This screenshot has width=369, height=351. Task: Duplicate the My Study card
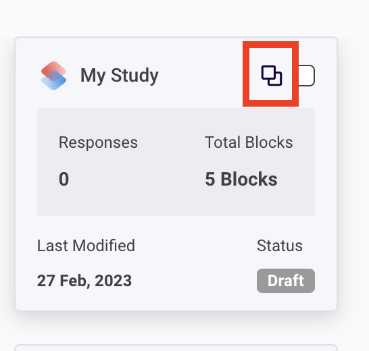click(x=271, y=76)
